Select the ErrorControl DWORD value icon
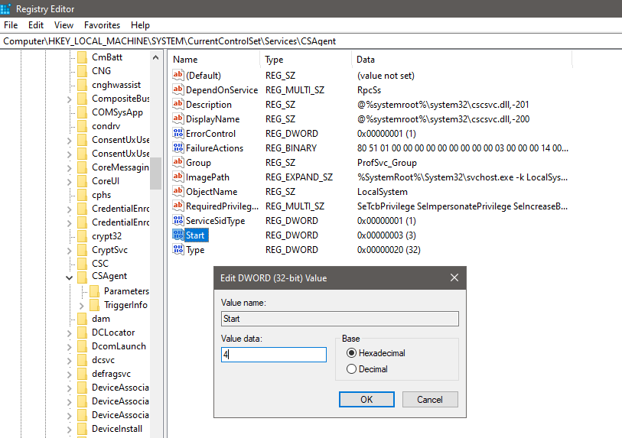Screen dimensions: 622x438 coord(179,134)
